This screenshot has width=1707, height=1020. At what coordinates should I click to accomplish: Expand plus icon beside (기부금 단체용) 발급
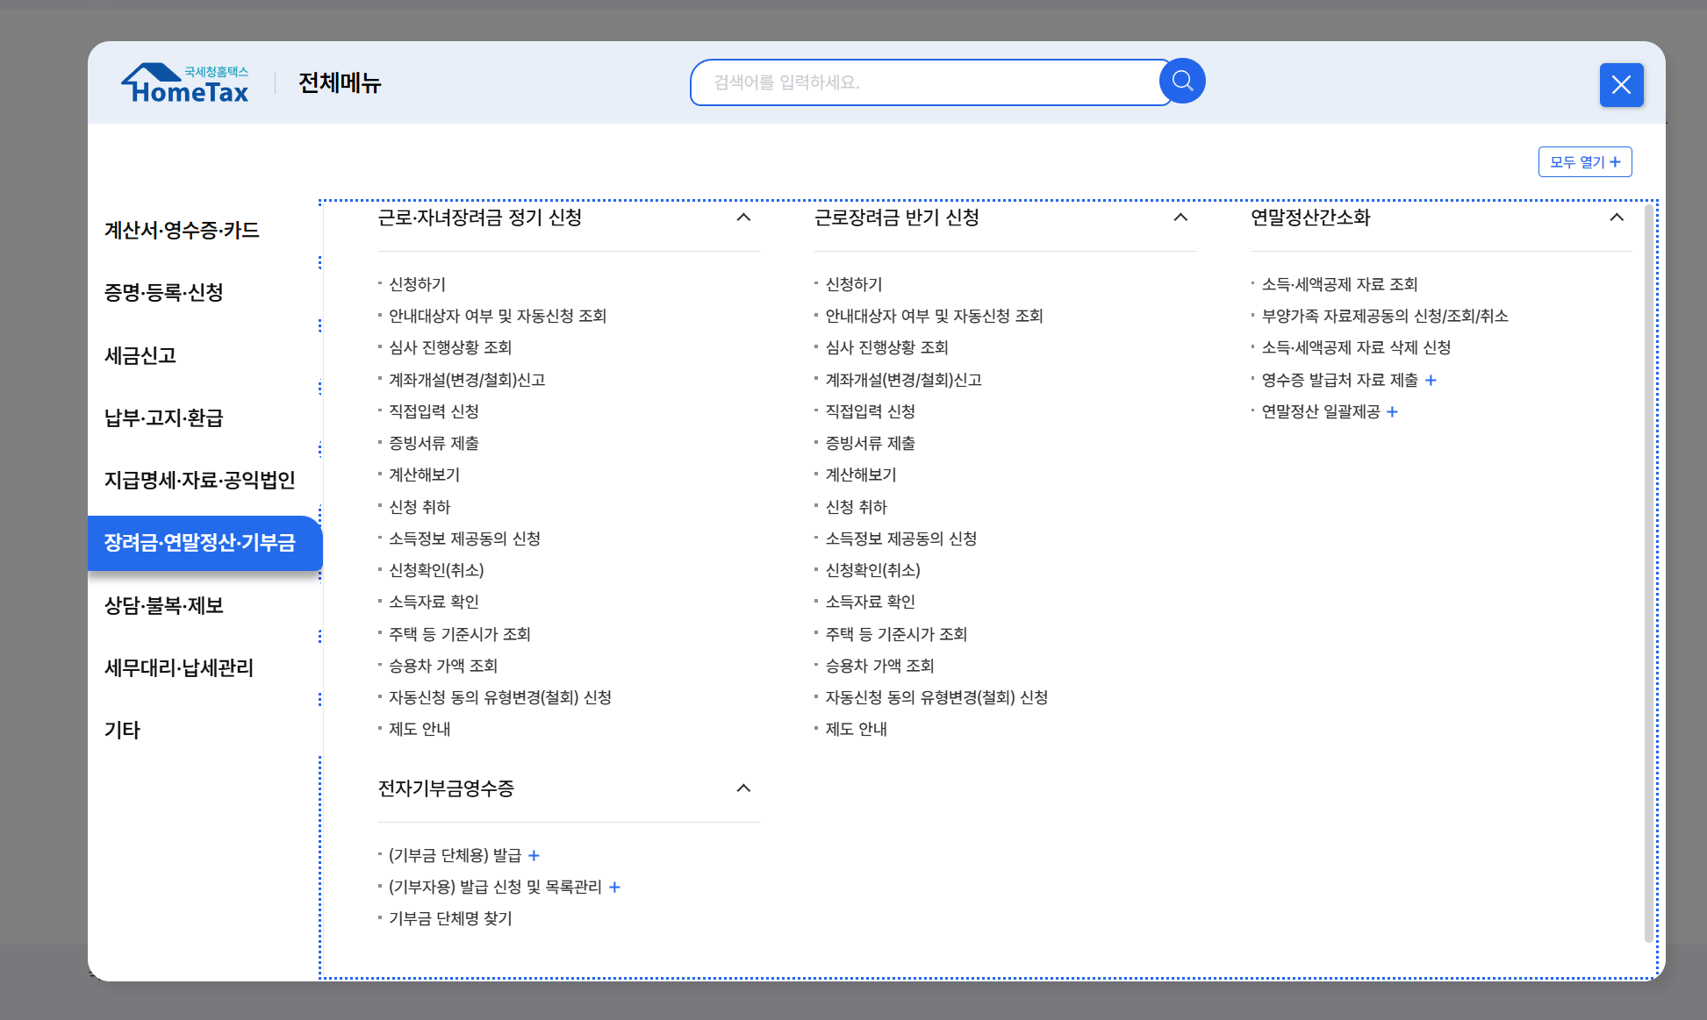(534, 855)
